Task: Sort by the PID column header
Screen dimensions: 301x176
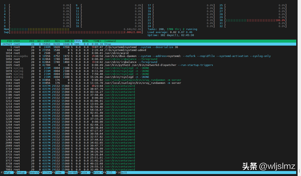Action: point(9,41)
